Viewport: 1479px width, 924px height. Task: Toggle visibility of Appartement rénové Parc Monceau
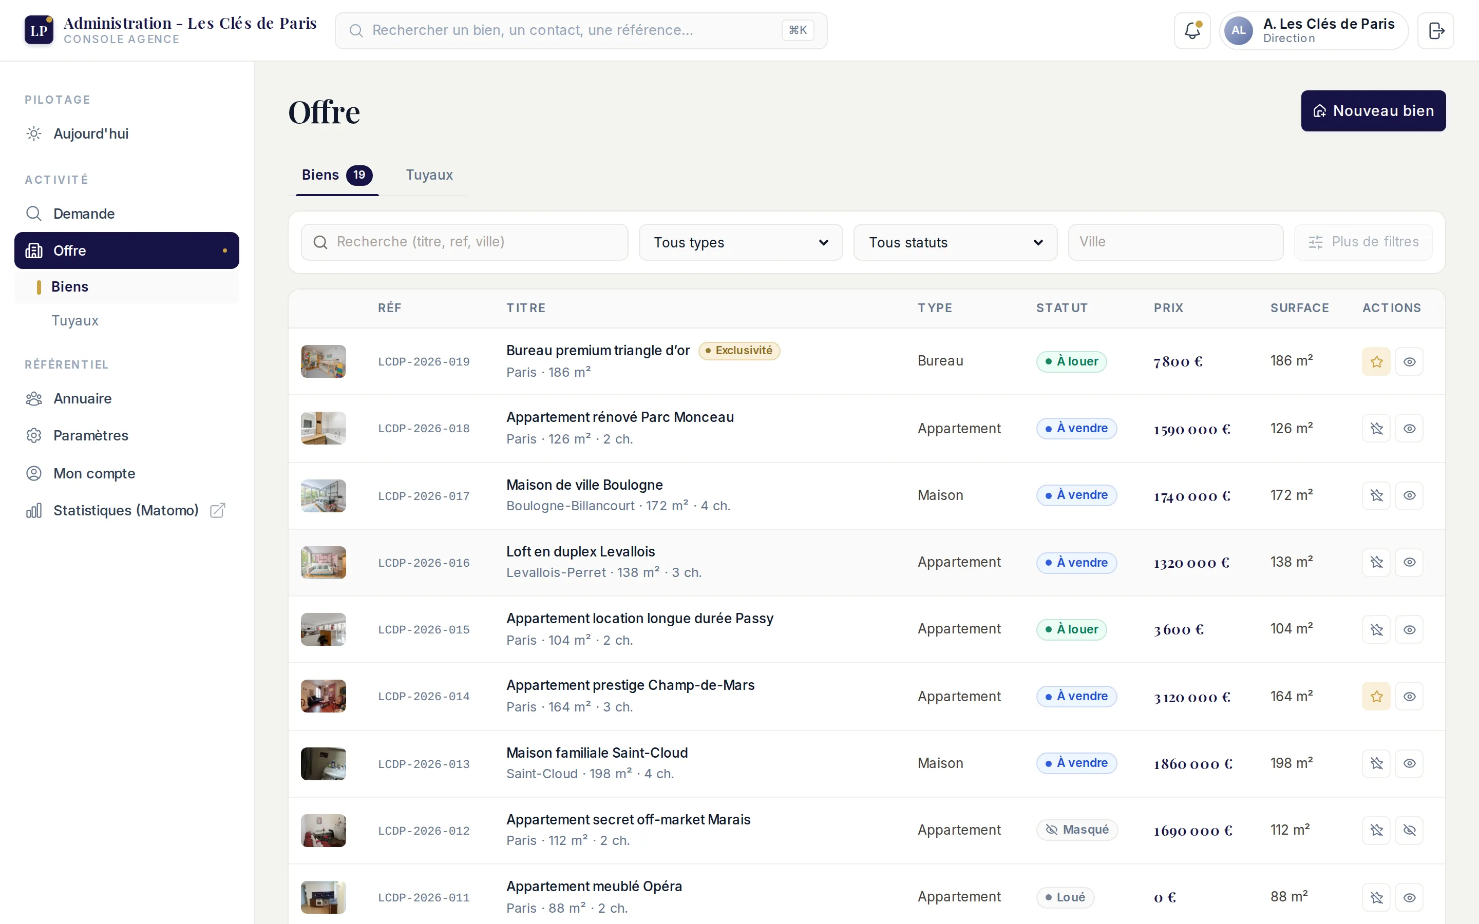[1409, 429]
